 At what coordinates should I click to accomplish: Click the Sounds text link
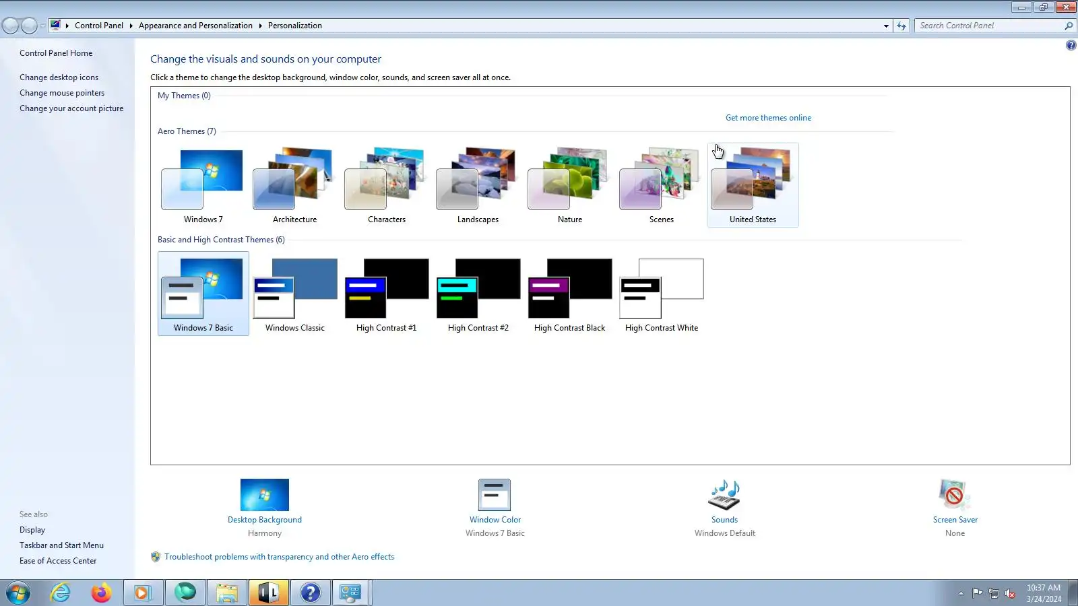coord(724,520)
